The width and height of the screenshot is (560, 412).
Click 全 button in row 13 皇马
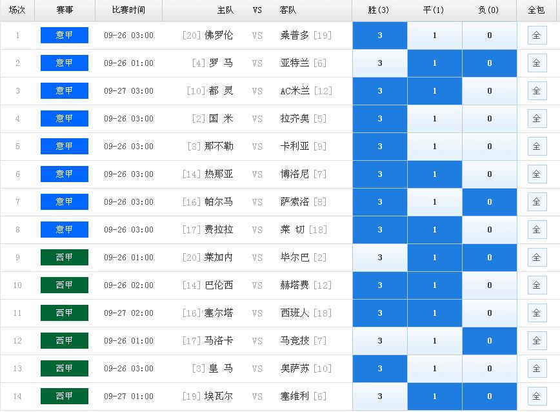coord(537,368)
